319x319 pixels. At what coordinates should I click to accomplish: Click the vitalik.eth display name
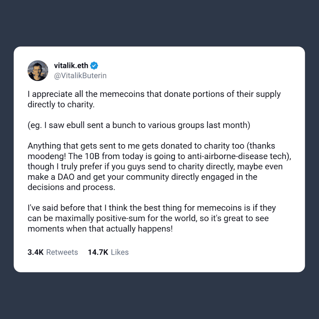(x=71, y=65)
